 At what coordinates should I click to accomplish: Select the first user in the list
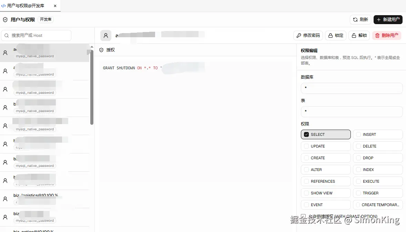tap(44, 53)
